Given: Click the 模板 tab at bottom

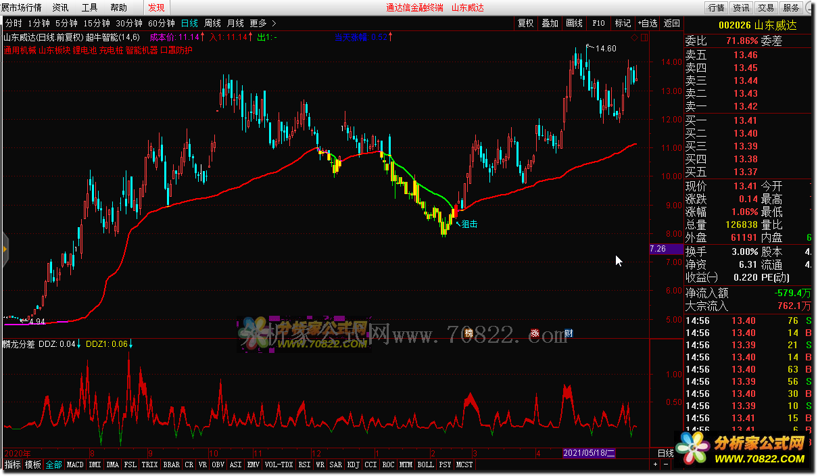Looking at the screenshot, I should point(33,465).
